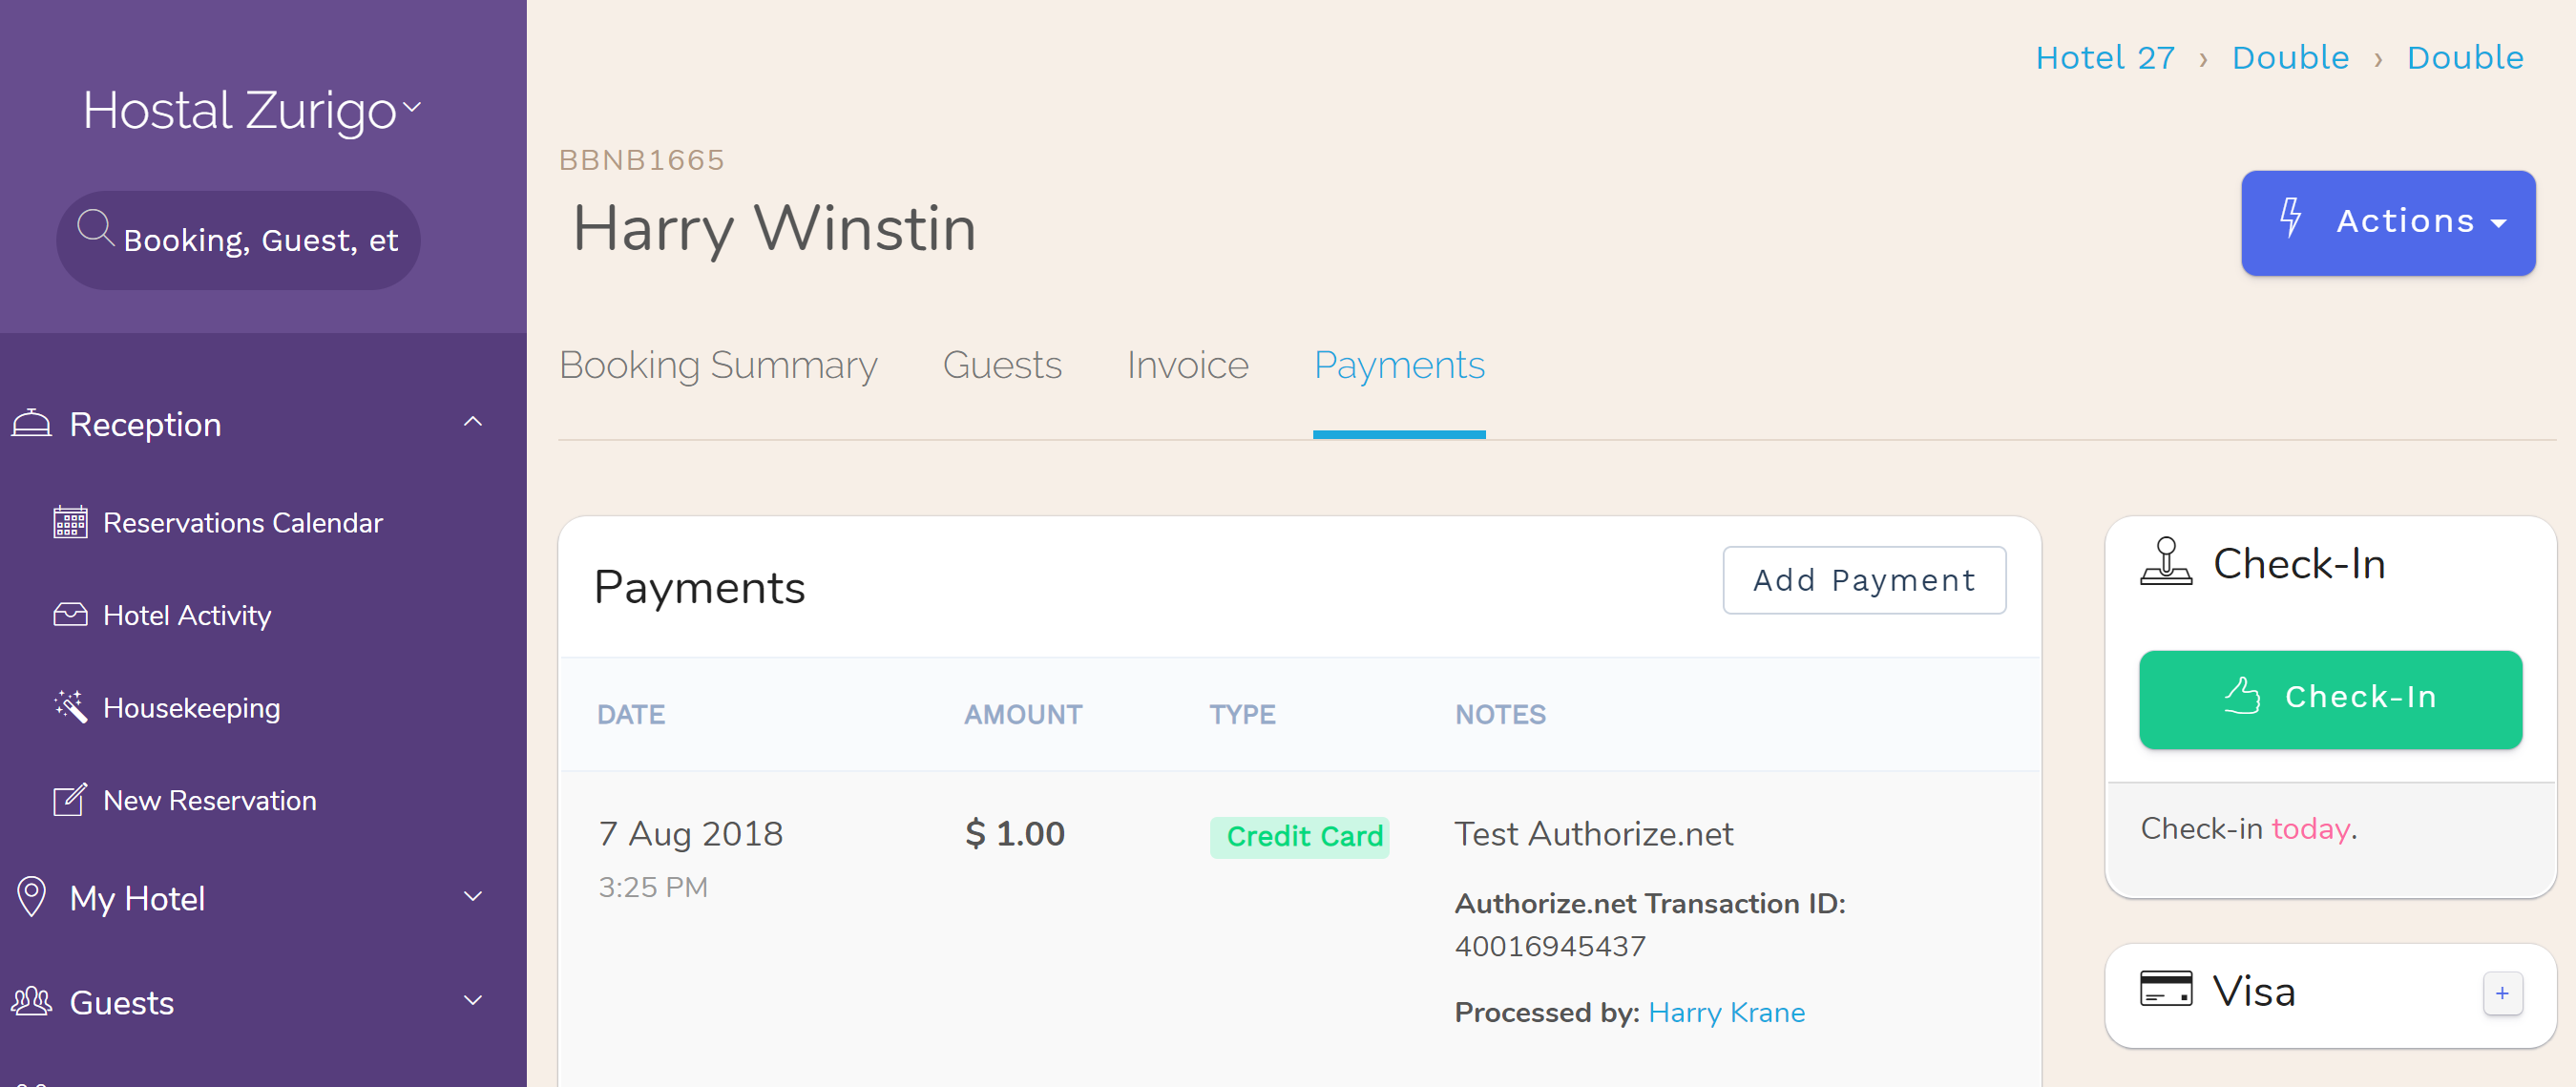Click the thumbs-up icon on Check-In button
Screen dimensions: 2576x1087
click(2242, 696)
